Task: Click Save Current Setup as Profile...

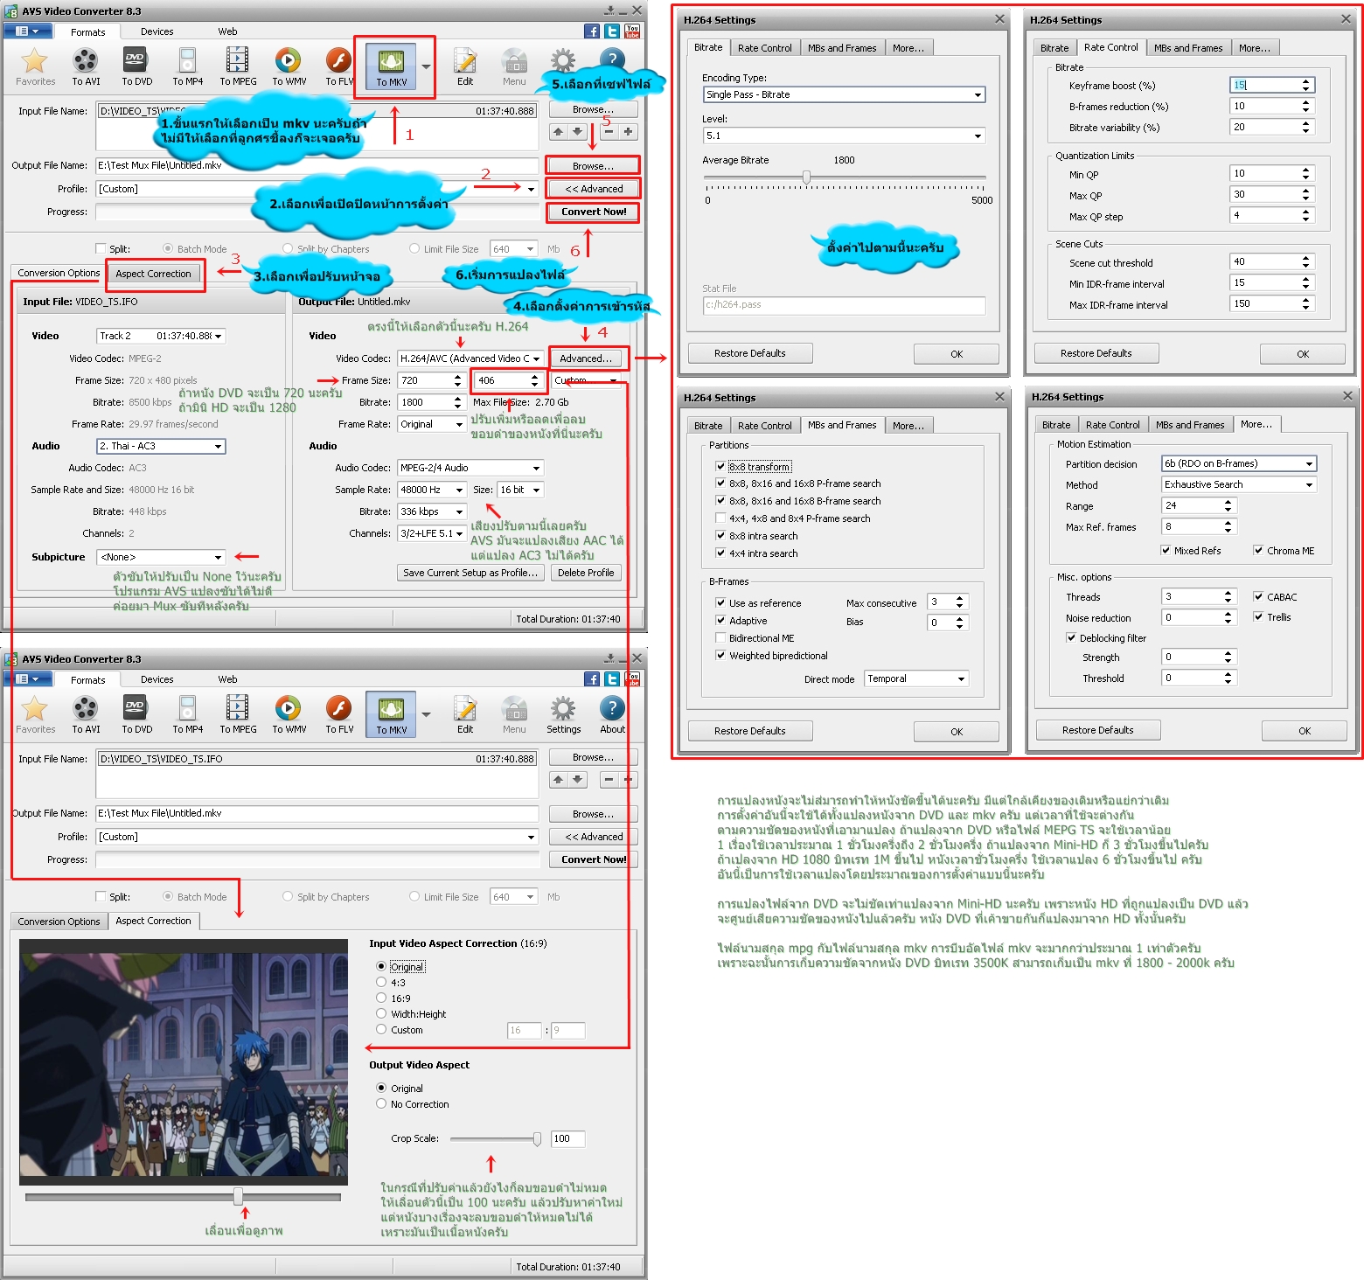Action: tap(470, 573)
